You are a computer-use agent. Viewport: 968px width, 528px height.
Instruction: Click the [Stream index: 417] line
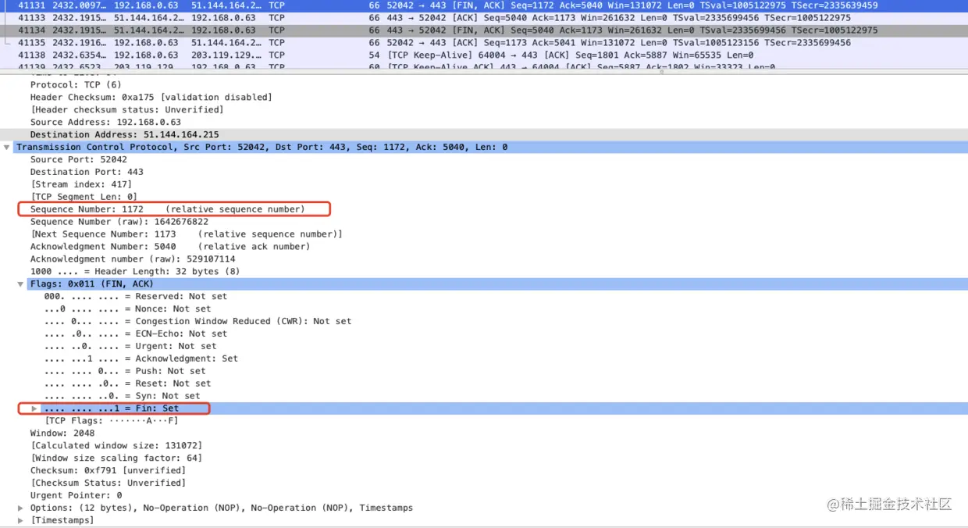80,184
